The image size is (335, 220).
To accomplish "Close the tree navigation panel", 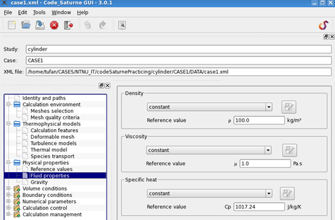I will tap(107, 85).
